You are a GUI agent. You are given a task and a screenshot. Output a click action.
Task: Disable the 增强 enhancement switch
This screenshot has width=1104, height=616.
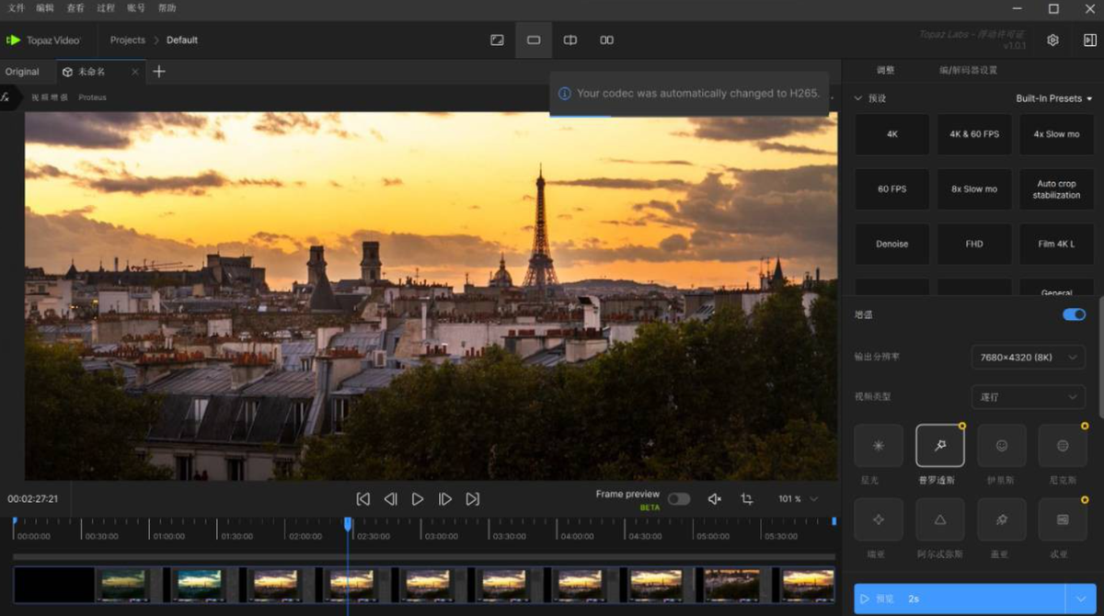coord(1074,314)
